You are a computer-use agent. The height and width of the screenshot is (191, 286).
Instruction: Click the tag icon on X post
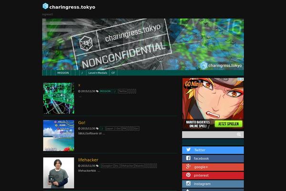pos(97,91)
